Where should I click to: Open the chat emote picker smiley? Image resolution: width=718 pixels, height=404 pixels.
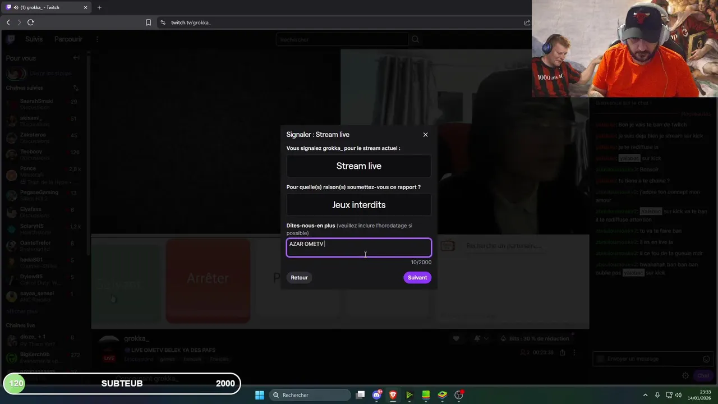click(x=706, y=359)
